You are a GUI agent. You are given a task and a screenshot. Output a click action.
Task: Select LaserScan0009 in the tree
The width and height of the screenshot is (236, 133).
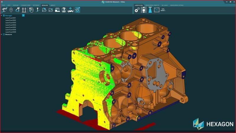pos(11,32)
